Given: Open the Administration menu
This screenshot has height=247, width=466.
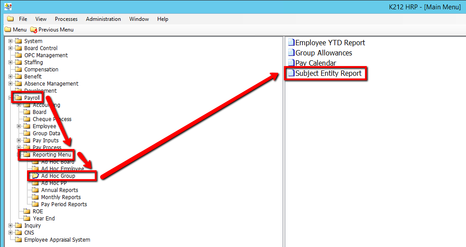Looking at the screenshot, I should 103,19.
